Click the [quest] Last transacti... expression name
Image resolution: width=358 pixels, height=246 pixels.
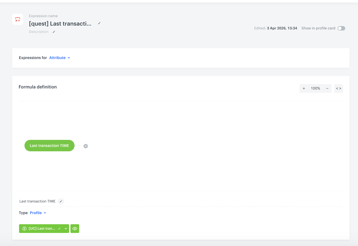[x=60, y=23]
